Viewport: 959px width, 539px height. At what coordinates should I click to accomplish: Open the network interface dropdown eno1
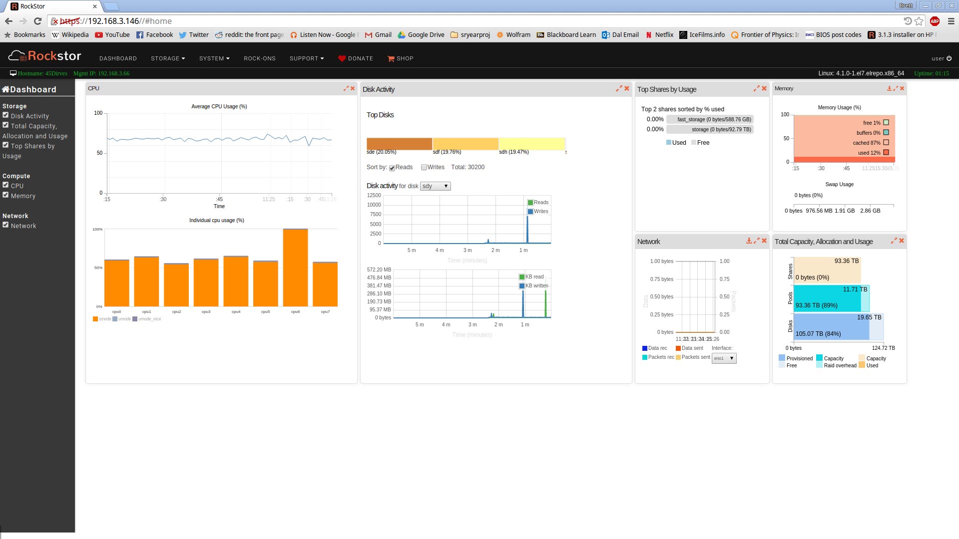pyautogui.click(x=724, y=358)
